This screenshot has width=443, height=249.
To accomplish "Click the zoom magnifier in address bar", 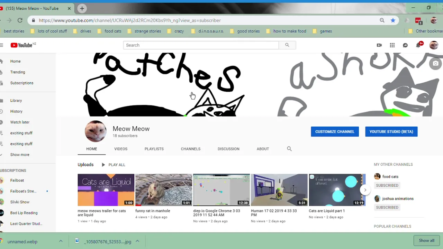I will 382,20.
